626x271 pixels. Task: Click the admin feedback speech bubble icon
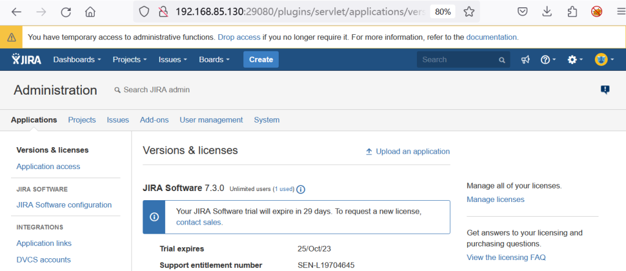(605, 90)
